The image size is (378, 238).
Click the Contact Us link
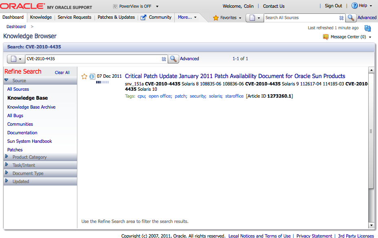click(274, 6)
